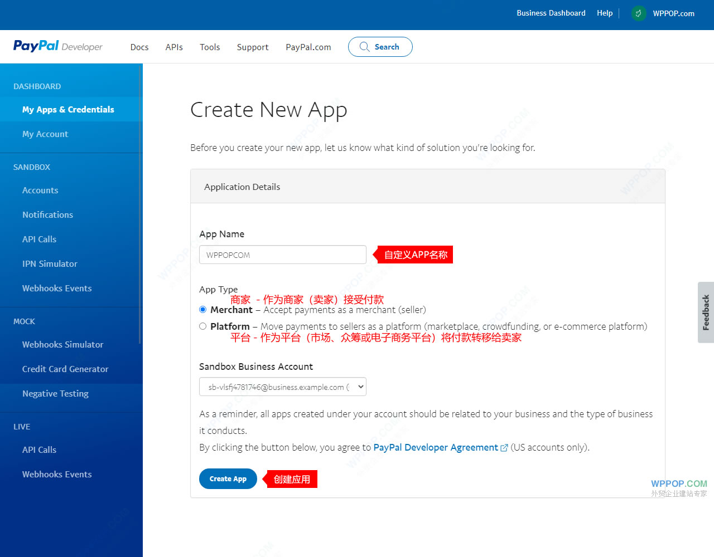Click the green WPPOP.com account avatar icon
The image size is (714, 557).
639,13
